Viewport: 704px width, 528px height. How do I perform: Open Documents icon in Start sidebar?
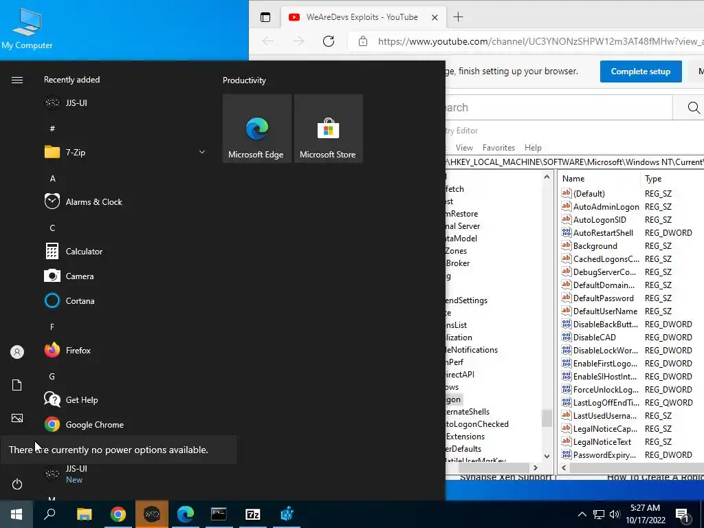(17, 385)
